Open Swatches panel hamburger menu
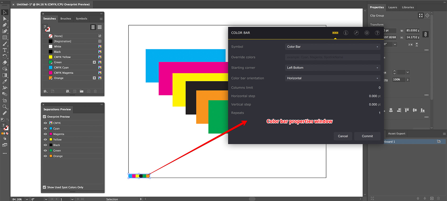 101,19
